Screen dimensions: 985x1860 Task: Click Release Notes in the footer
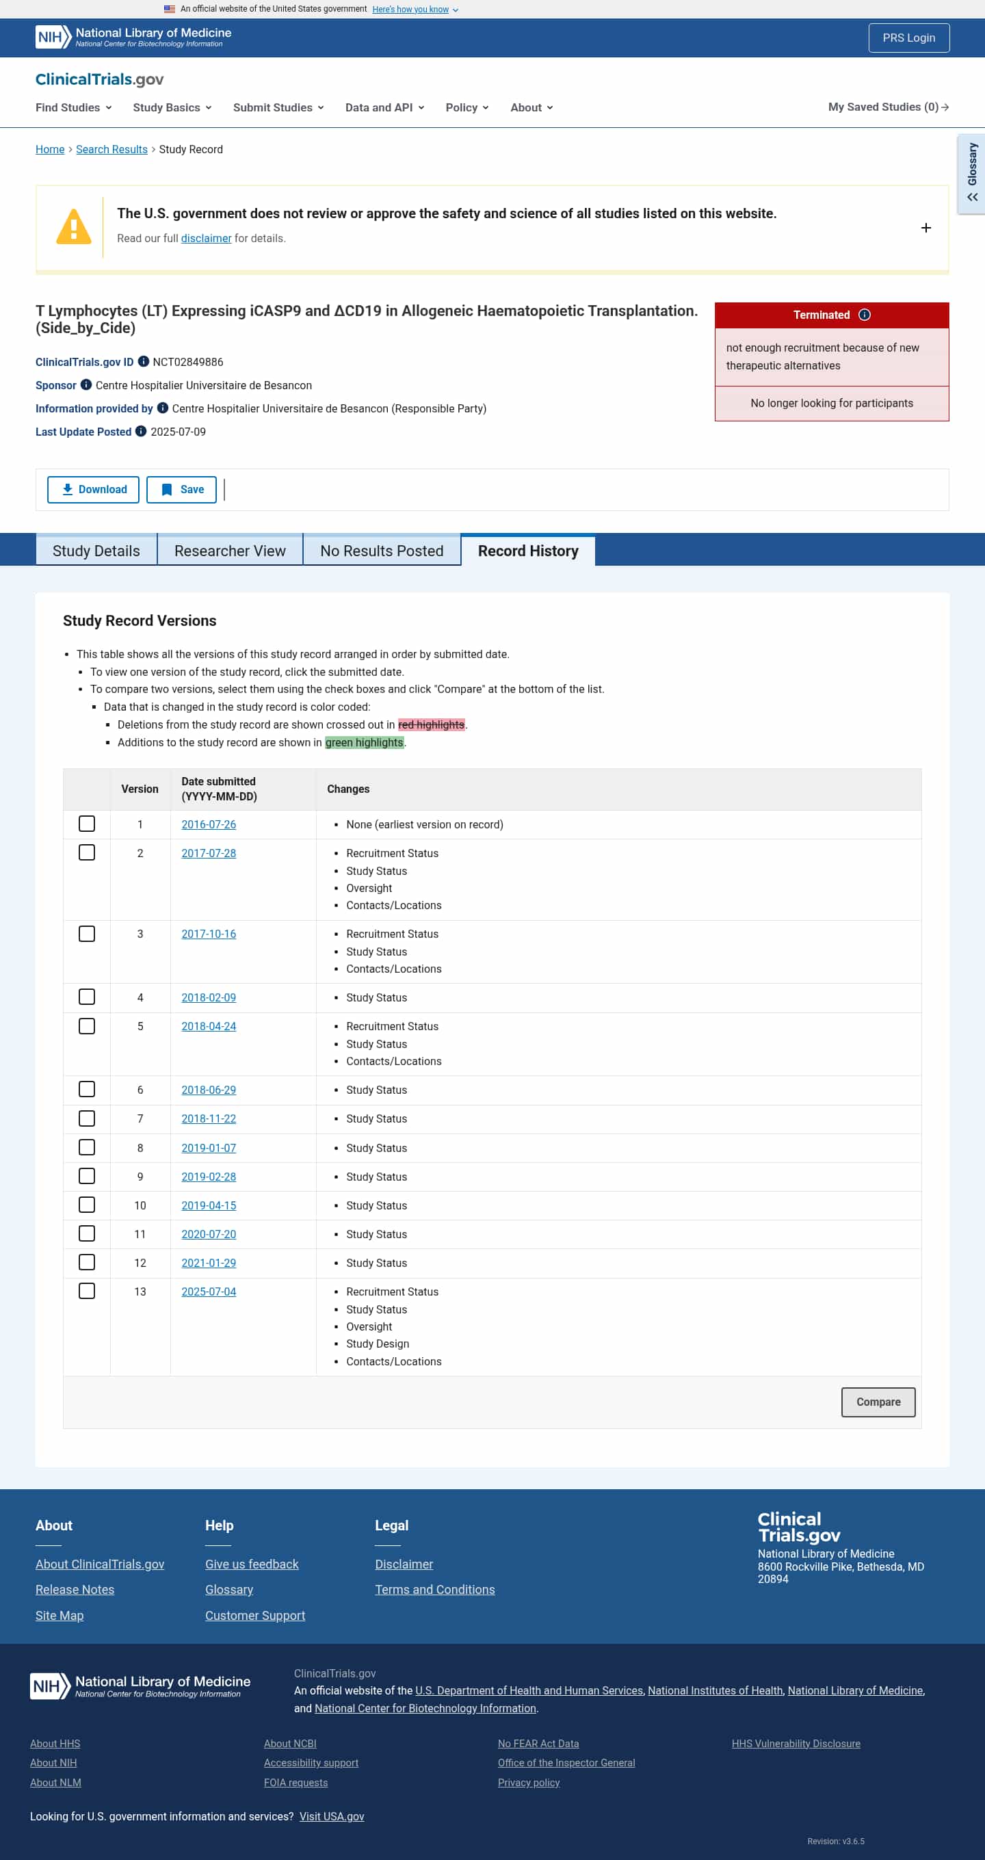[75, 1589]
